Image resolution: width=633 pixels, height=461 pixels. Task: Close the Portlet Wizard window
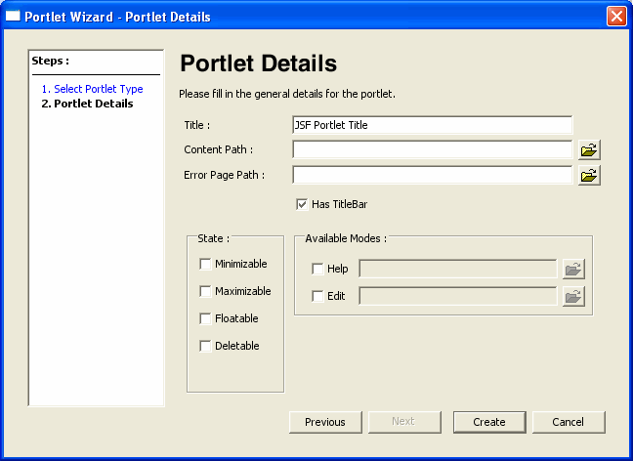[616, 17]
